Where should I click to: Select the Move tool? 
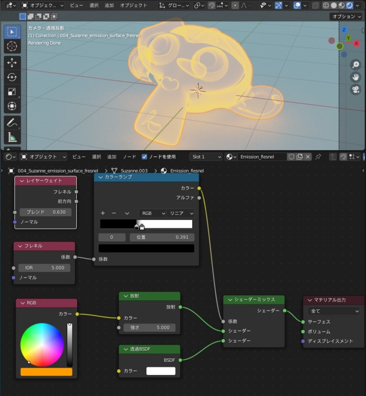coord(12,62)
